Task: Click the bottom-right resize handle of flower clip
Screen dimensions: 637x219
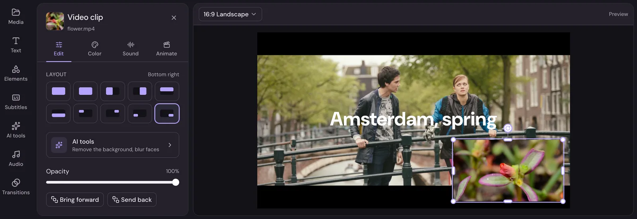Action: 563,201
